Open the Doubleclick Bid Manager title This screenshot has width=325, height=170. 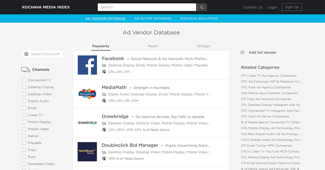pos(130,145)
